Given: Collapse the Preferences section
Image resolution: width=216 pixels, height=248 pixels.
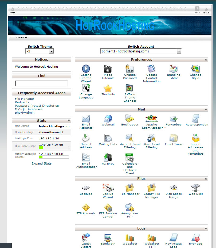Looking at the screenshot, I should tap(206, 60).
